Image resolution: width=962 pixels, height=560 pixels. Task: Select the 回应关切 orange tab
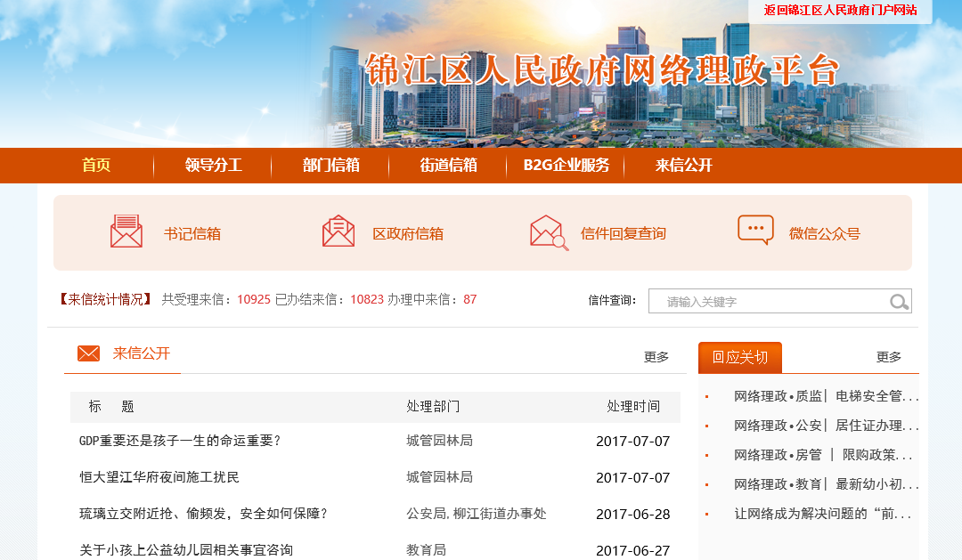click(x=740, y=357)
